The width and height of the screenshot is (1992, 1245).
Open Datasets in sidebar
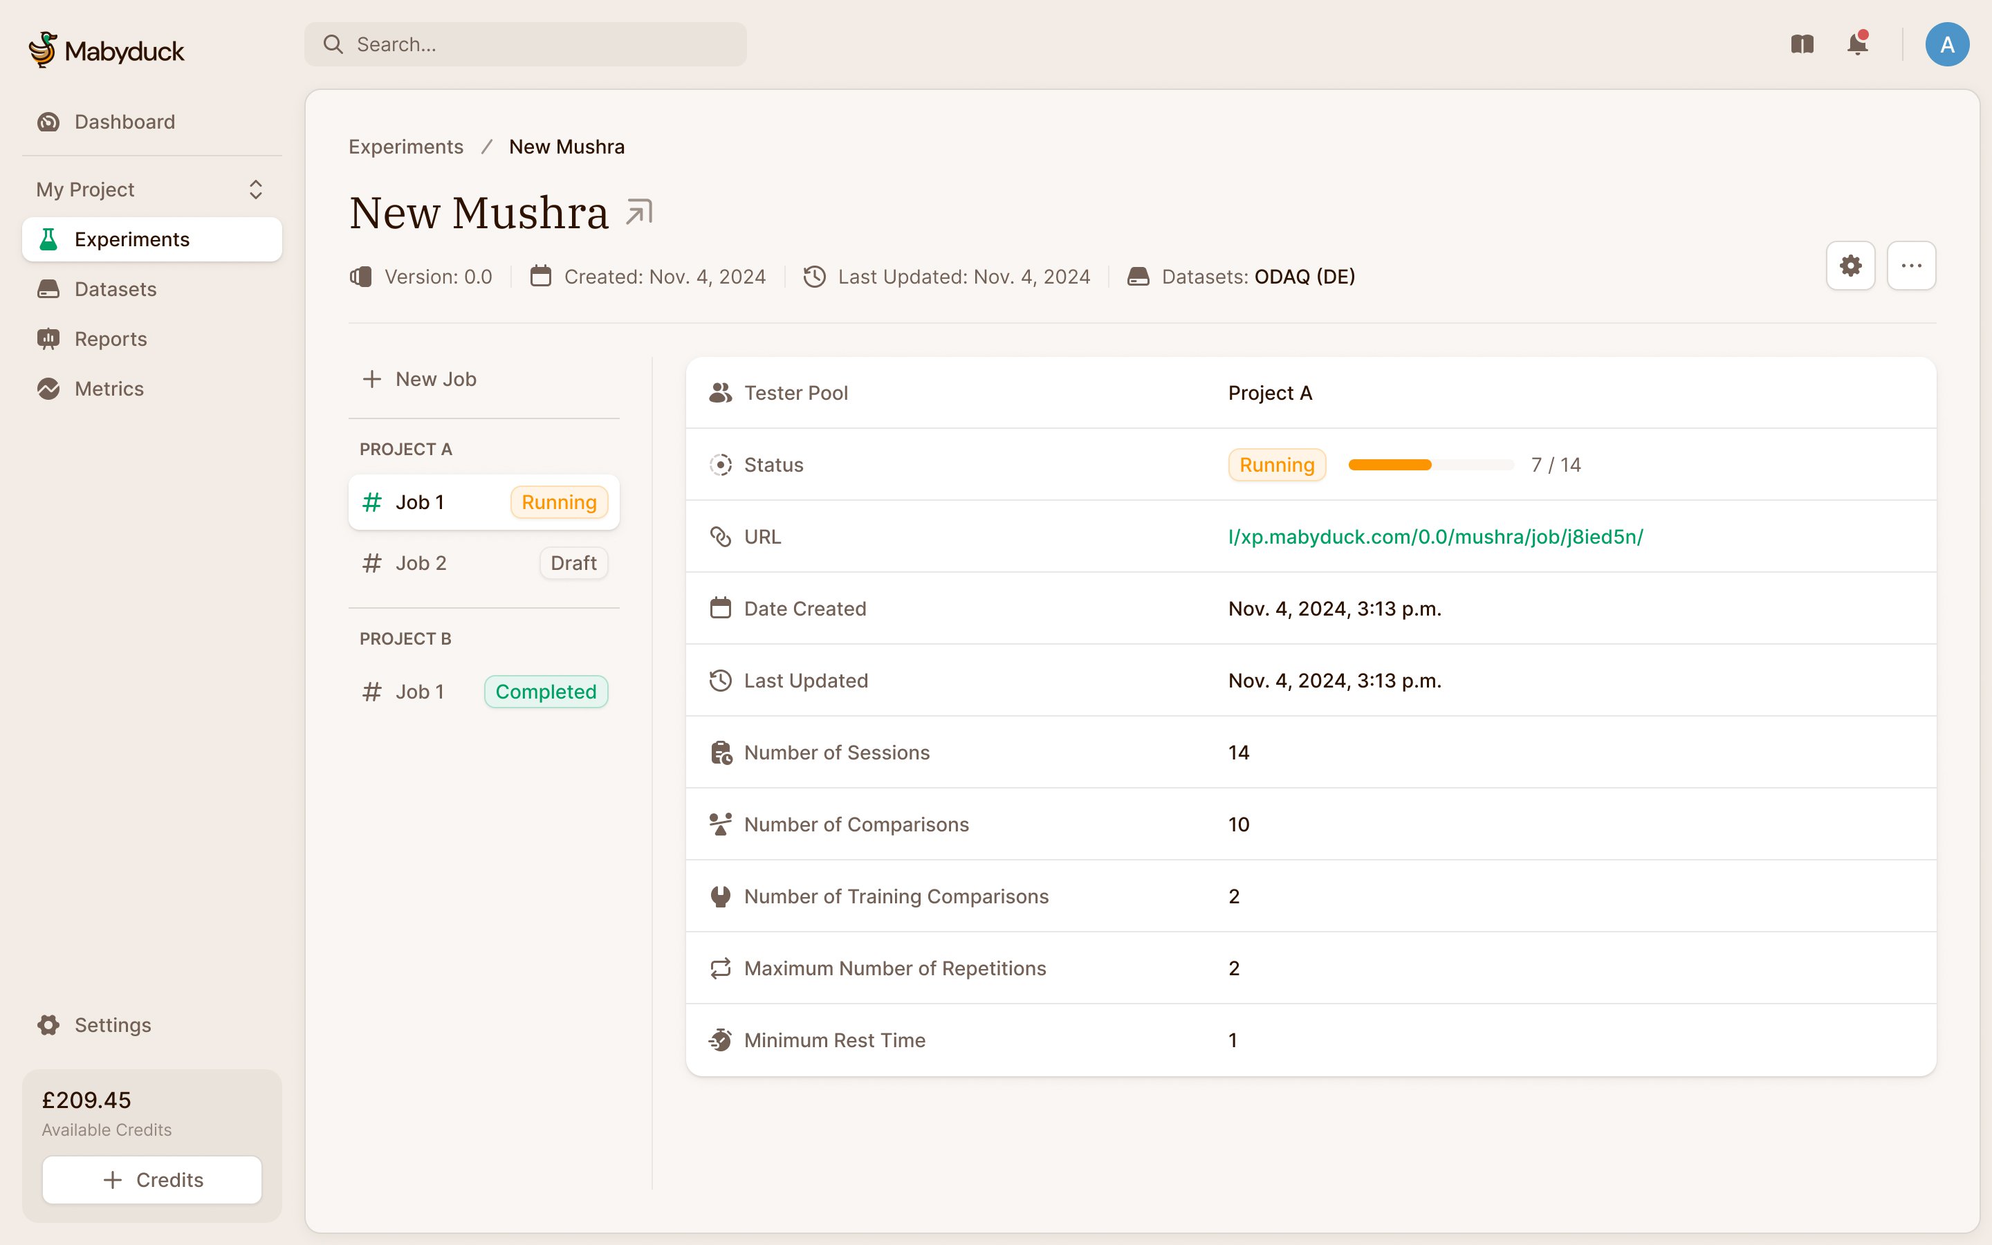(x=116, y=289)
